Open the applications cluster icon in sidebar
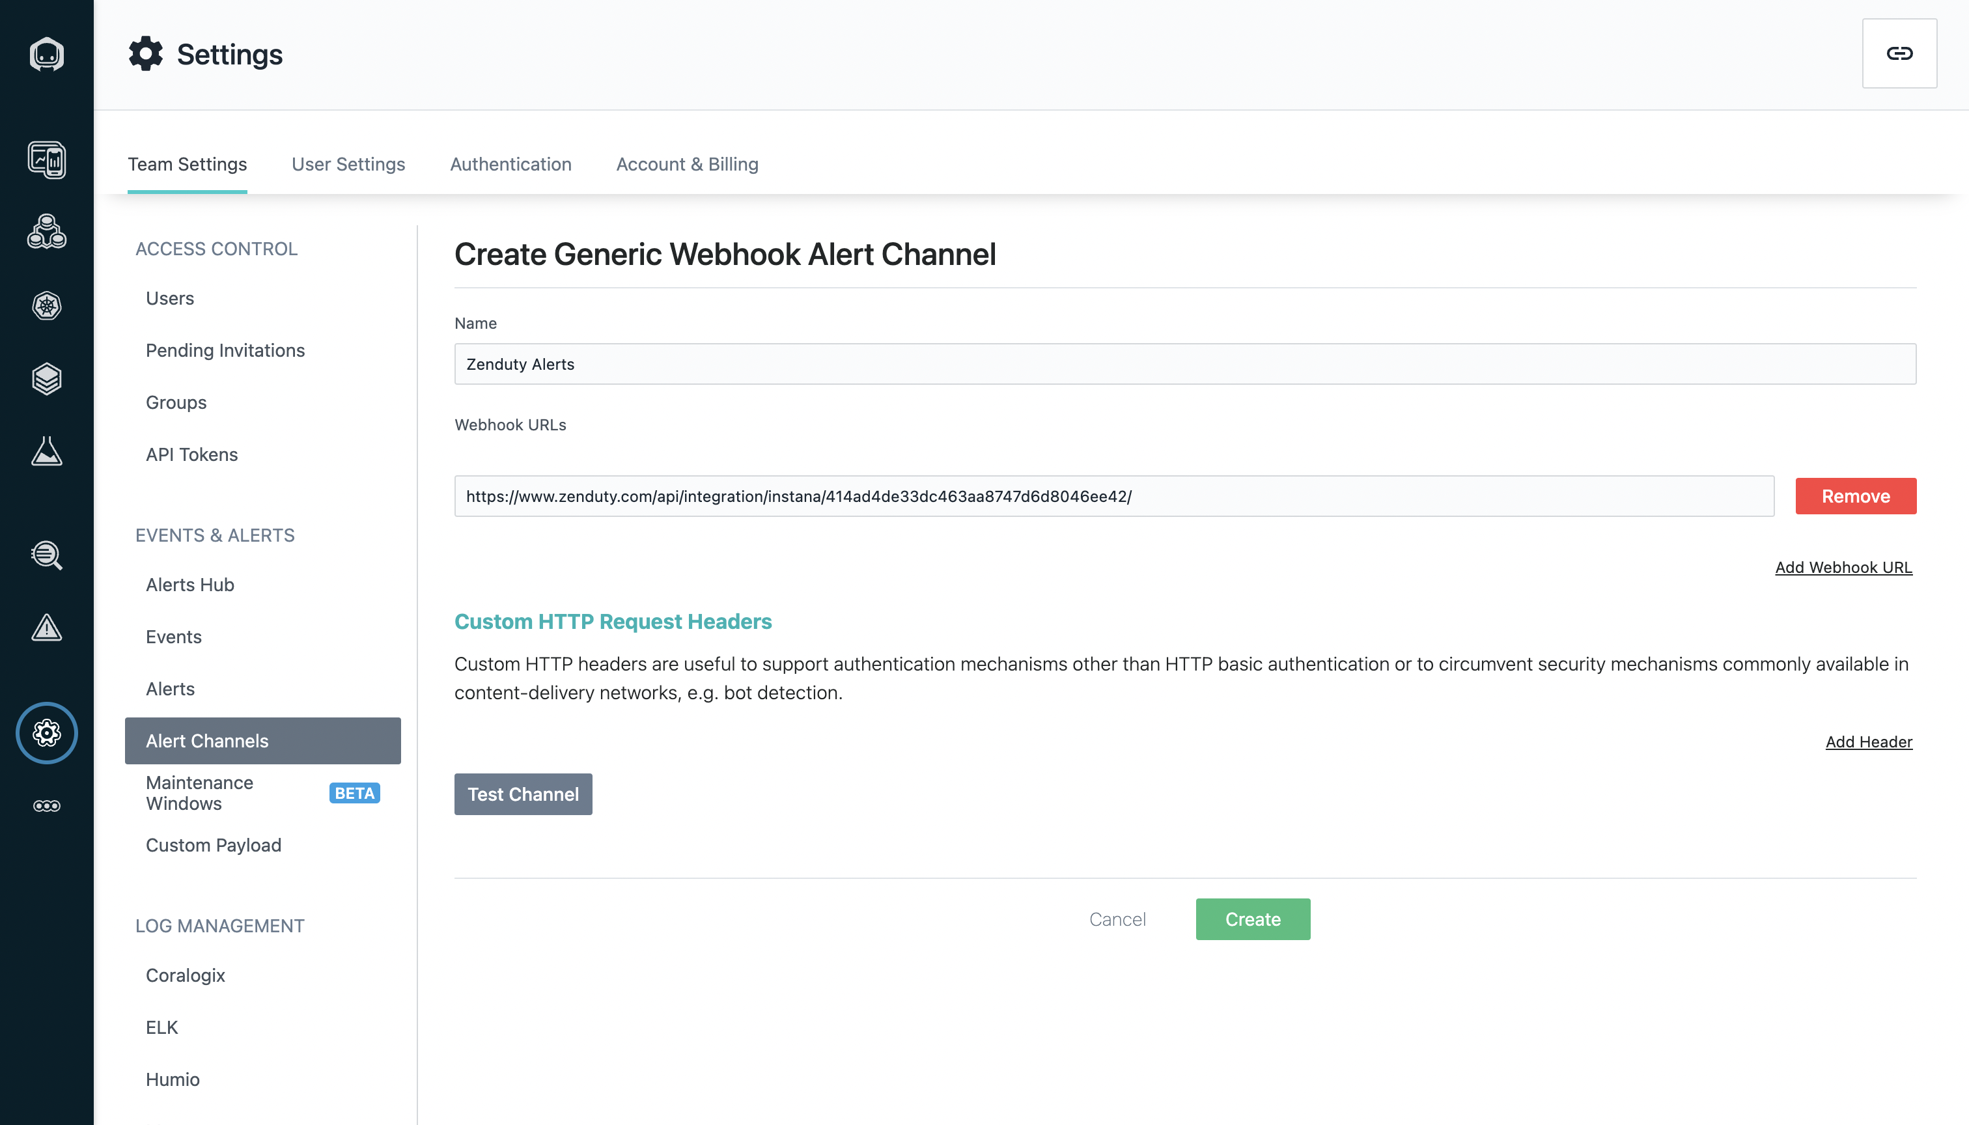Viewport: 1969px width, 1125px height. (46, 232)
